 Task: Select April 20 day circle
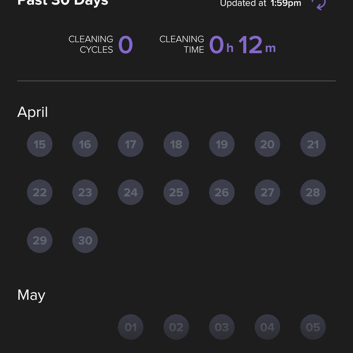(268, 144)
